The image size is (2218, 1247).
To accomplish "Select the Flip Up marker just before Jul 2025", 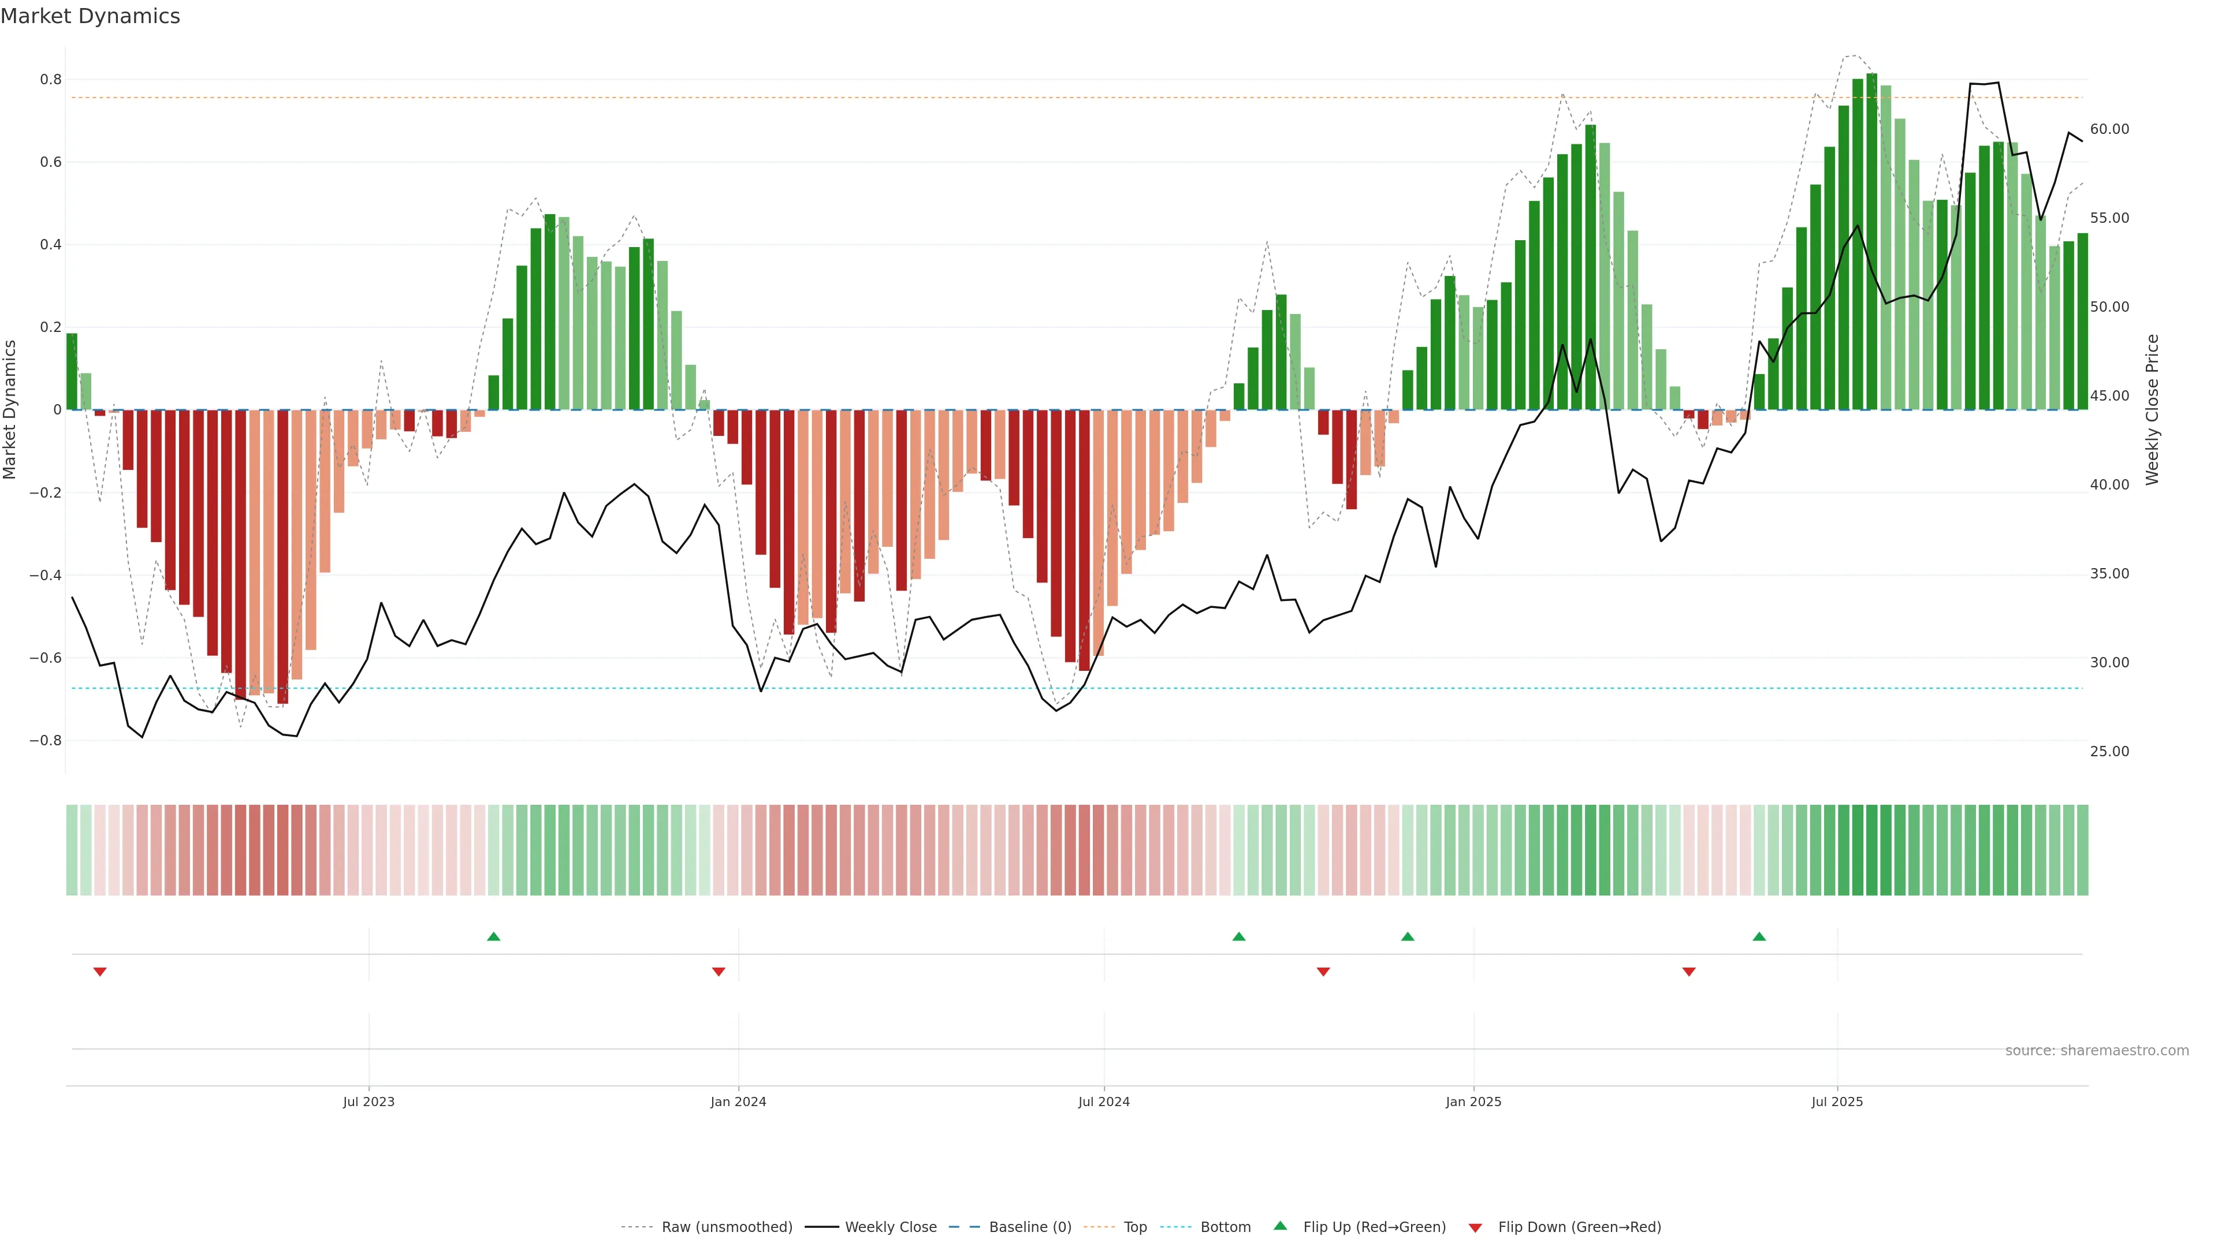I will 1759,936.
